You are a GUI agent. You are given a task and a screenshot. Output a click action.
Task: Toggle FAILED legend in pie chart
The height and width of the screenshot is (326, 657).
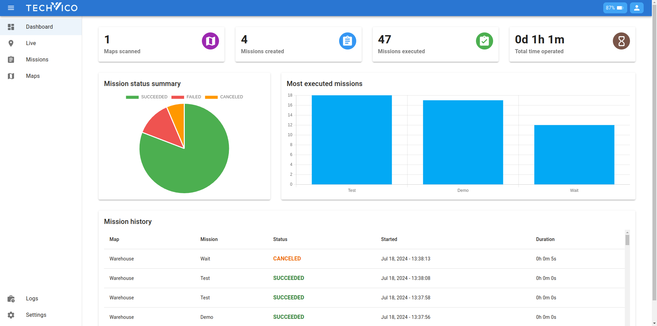[186, 97]
